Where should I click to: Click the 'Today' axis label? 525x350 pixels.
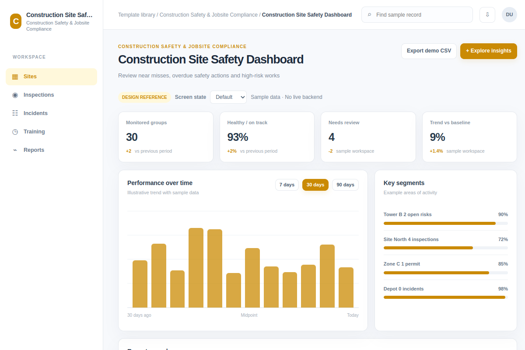(353, 315)
